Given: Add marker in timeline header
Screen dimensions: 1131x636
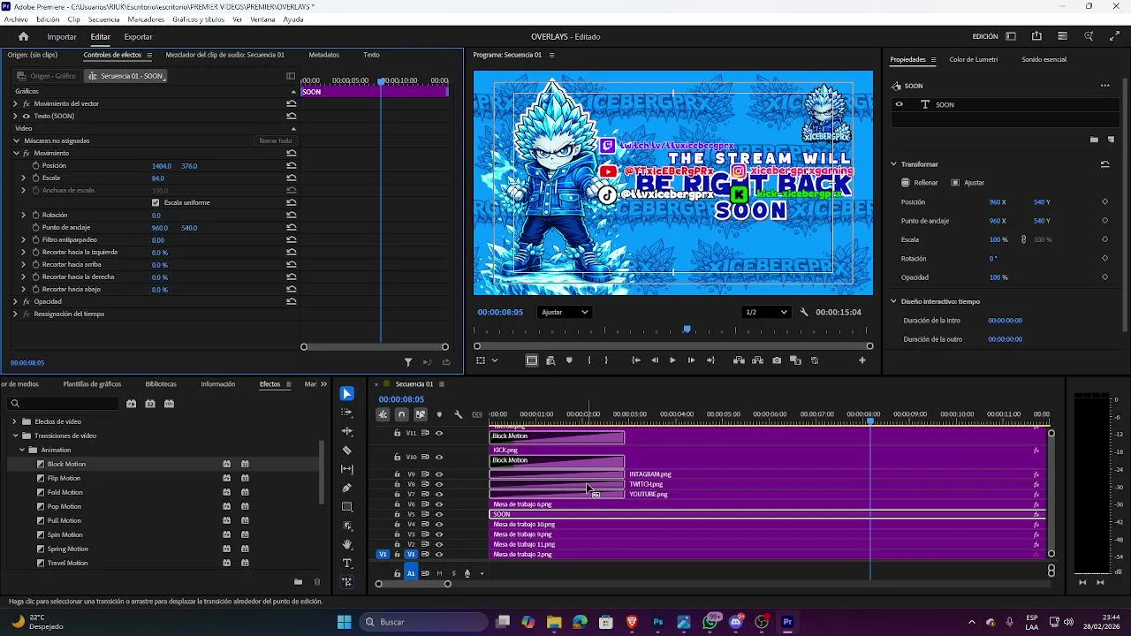Looking at the screenshot, I should (439, 414).
